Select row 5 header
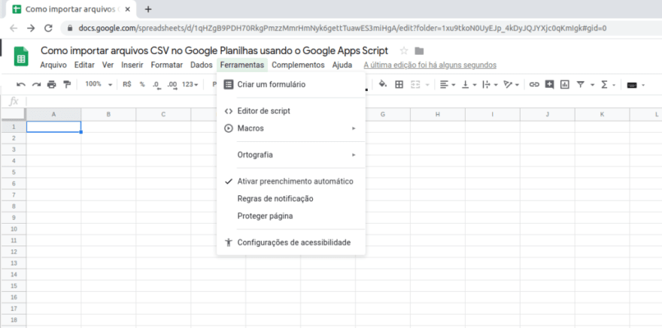The height and width of the screenshot is (328, 662). tap(14, 172)
